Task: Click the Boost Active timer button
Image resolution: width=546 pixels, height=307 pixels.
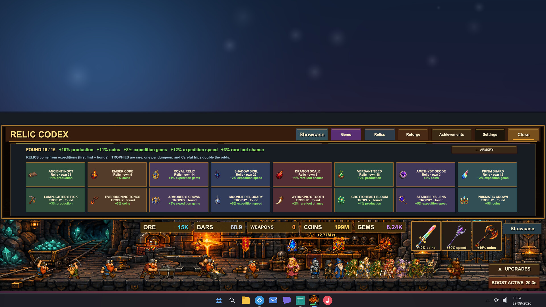Action: [514, 283]
